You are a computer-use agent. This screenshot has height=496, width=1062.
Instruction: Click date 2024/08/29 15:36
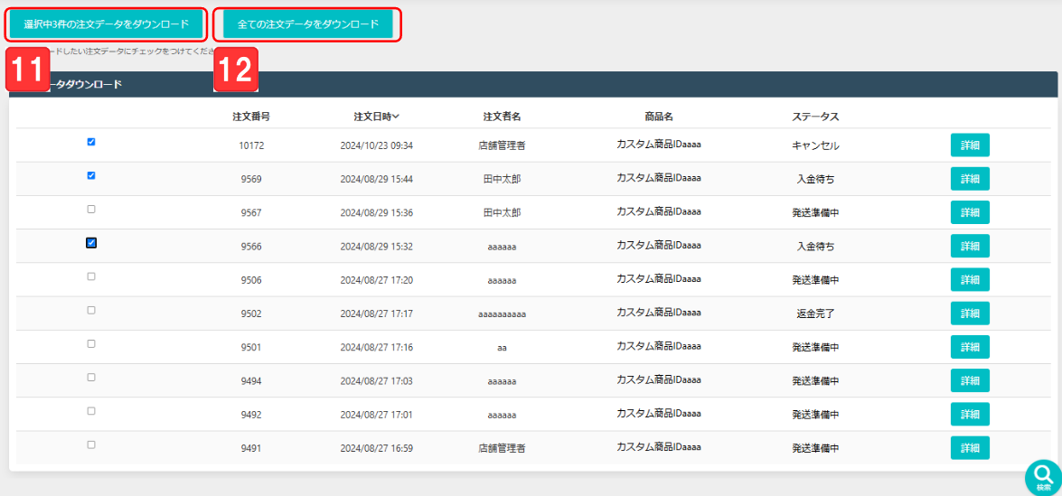(x=377, y=212)
